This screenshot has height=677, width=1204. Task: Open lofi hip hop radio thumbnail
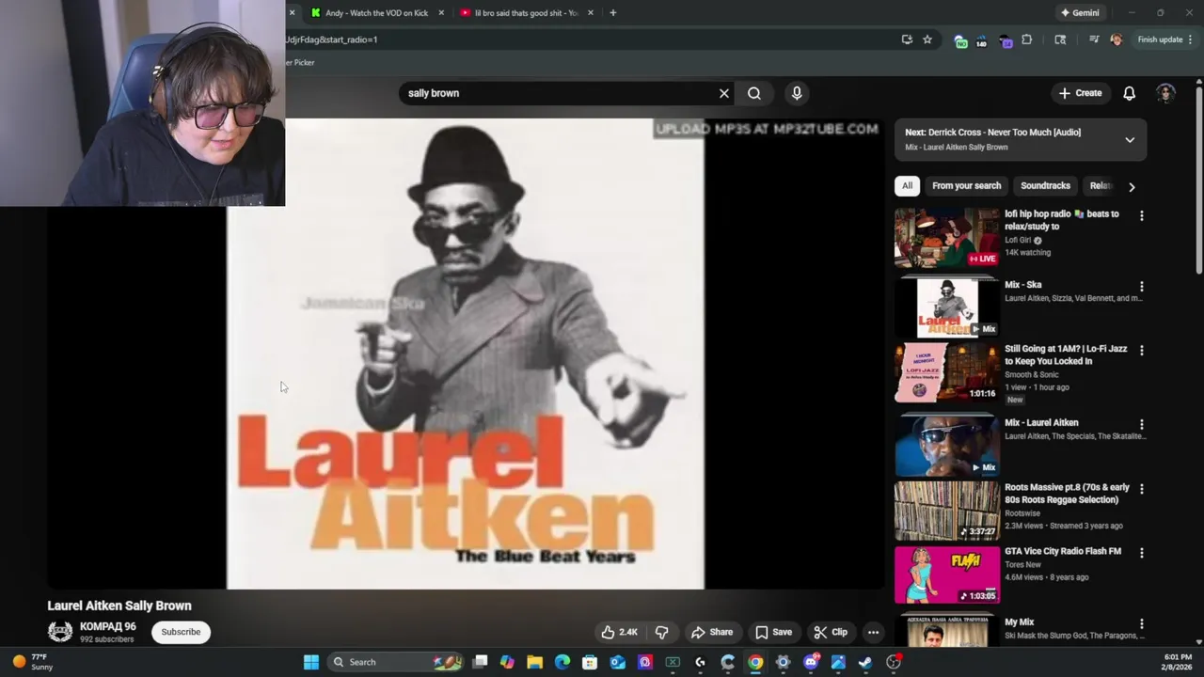947,238
